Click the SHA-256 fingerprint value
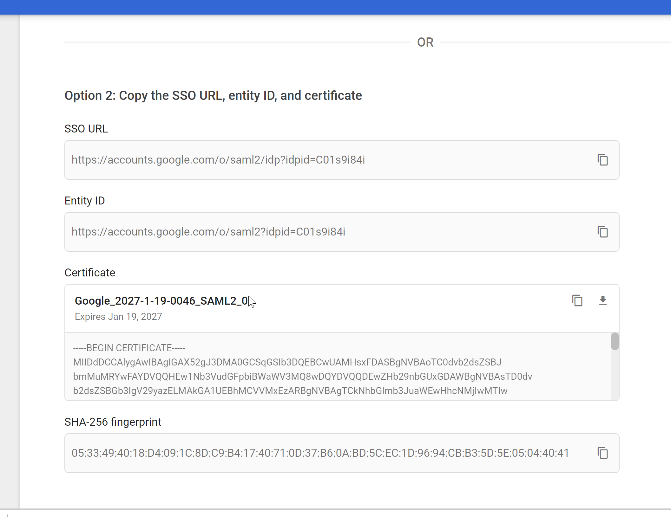This screenshot has width=671, height=517. tap(320, 453)
